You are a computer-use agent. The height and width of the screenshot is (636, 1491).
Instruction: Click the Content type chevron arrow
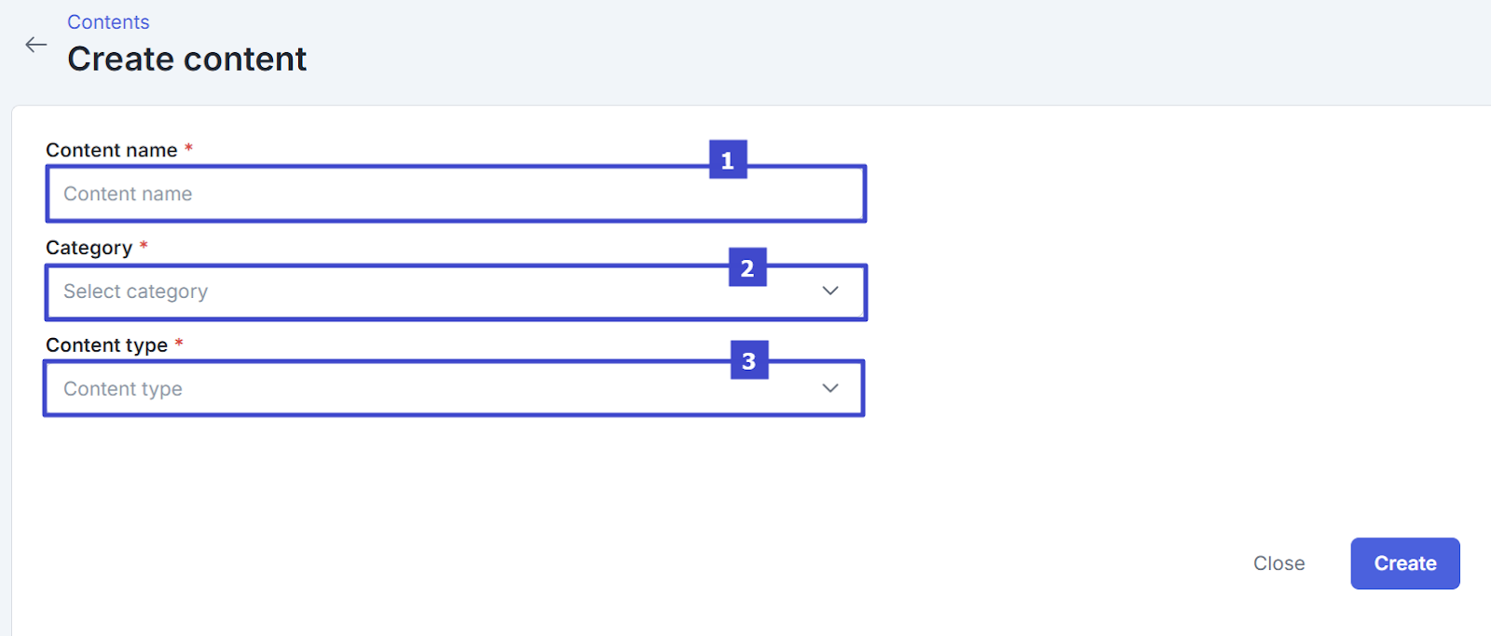tap(830, 388)
